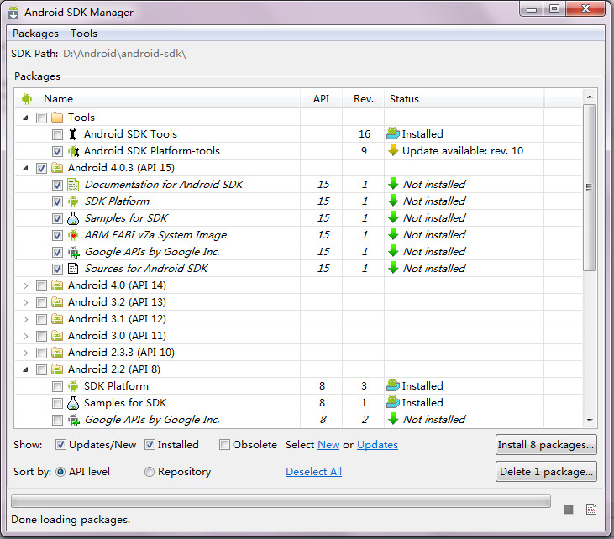Click the API 15 Samples for SDK flask icon

[x=73, y=218]
